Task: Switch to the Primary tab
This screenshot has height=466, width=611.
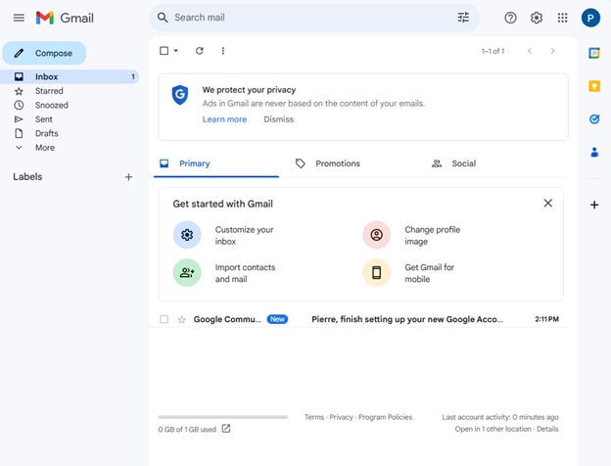Action: (216, 163)
